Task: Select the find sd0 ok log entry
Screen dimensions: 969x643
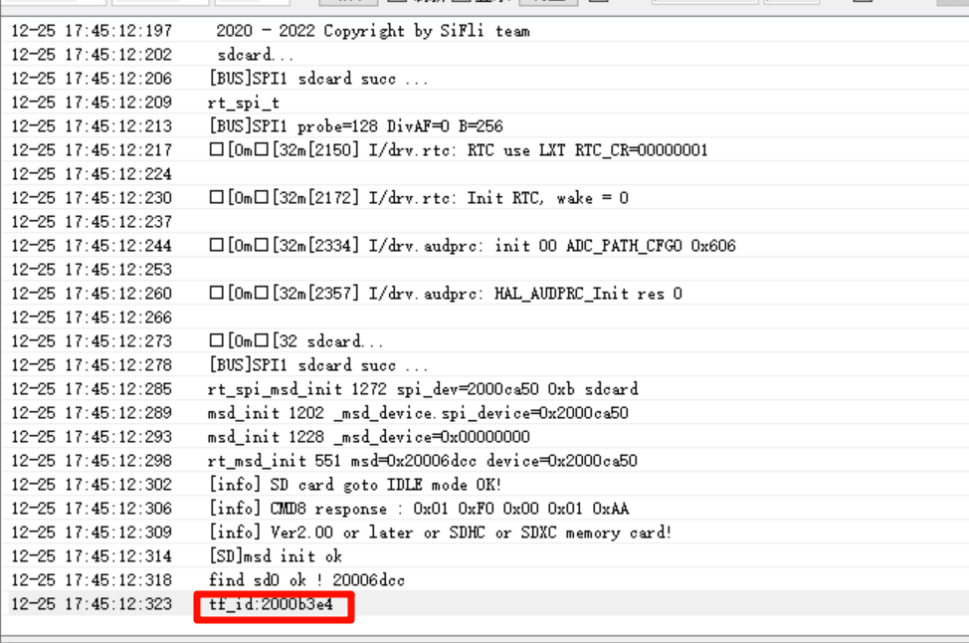Action: click(306, 580)
